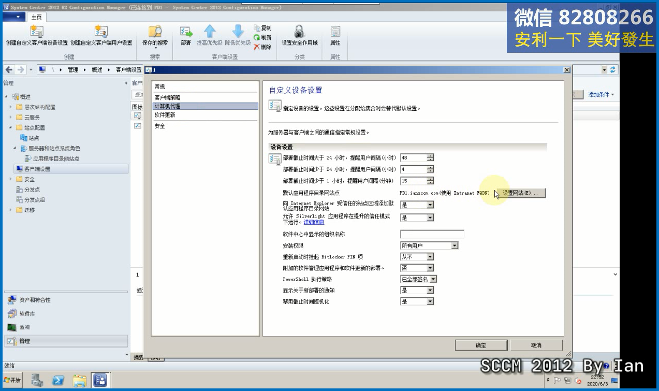Viewport: 659px width, 391px height.
Task: Open PowerShell from the taskbar
Action: [x=58, y=381]
